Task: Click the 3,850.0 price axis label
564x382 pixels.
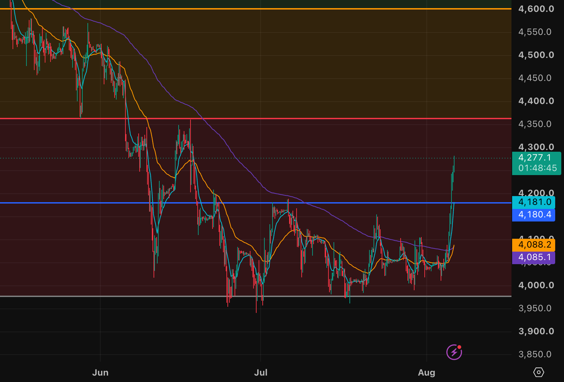Action: click(x=535, y=354)
